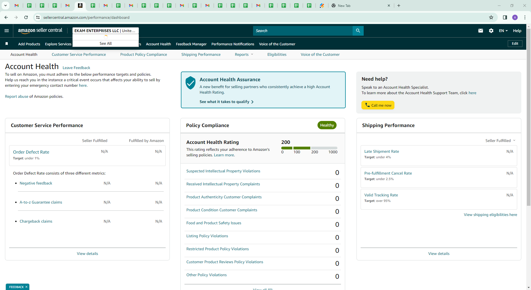
Task: Open Feedback Manager in the dark menu bar
Action: tap(191, 44)
